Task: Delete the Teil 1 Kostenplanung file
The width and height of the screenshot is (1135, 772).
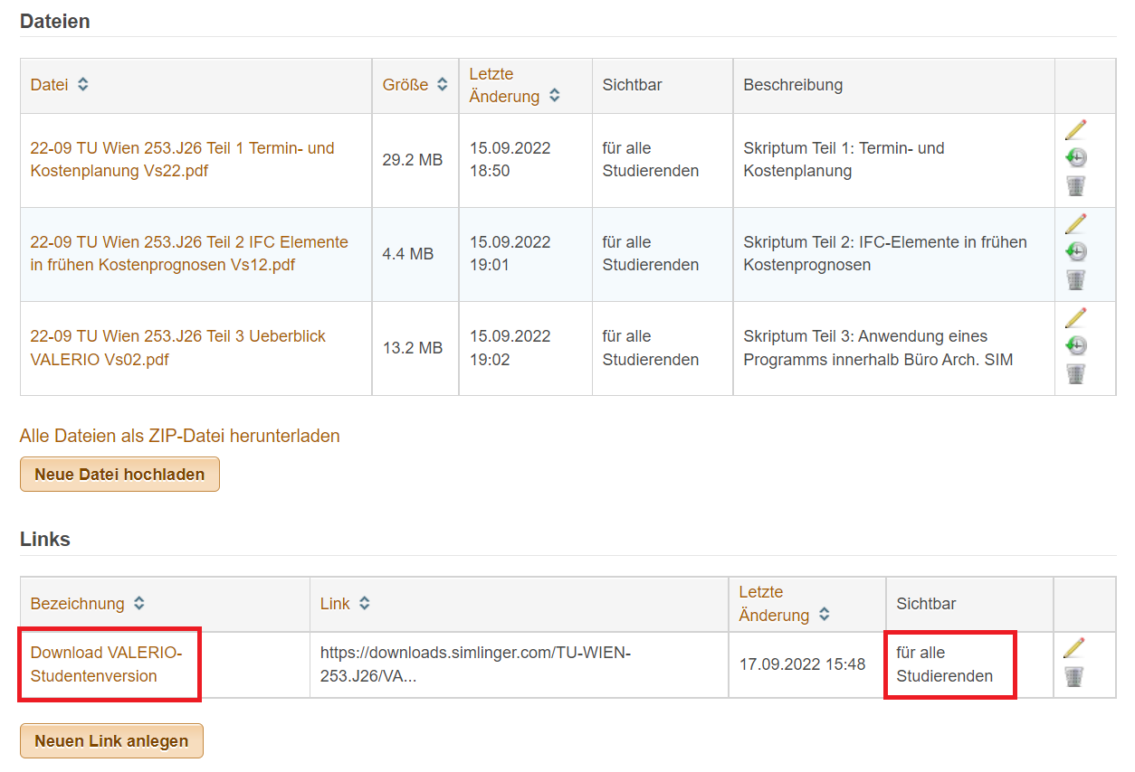Action: (1075, 186)
